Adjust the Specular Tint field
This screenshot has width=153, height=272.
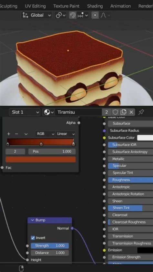click(130, 173)
